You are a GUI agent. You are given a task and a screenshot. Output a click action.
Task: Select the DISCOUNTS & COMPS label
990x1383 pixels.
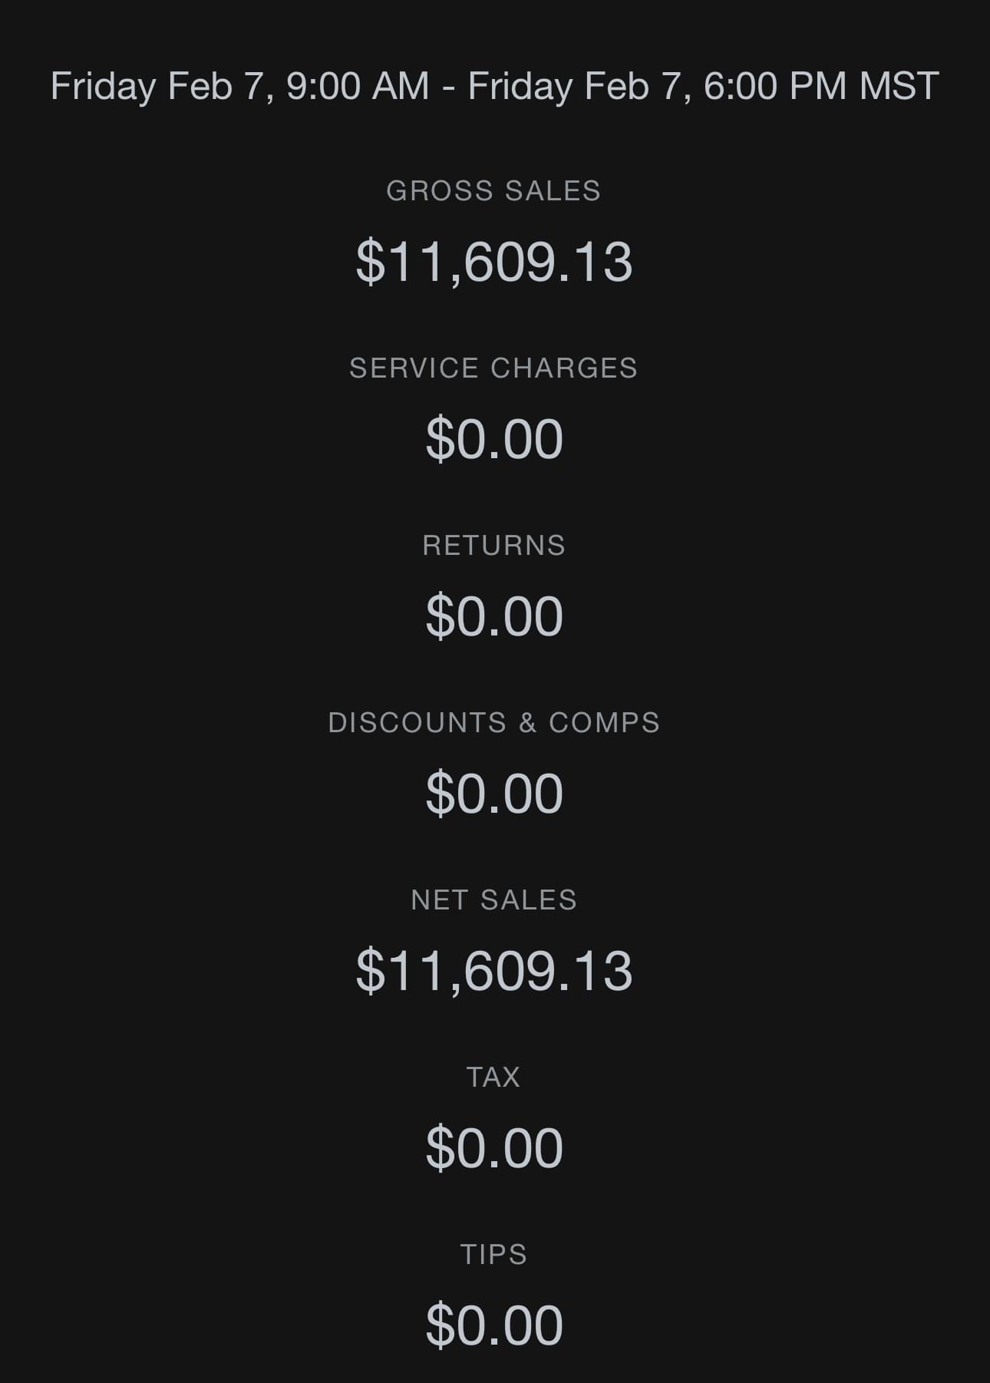[493, 723]
